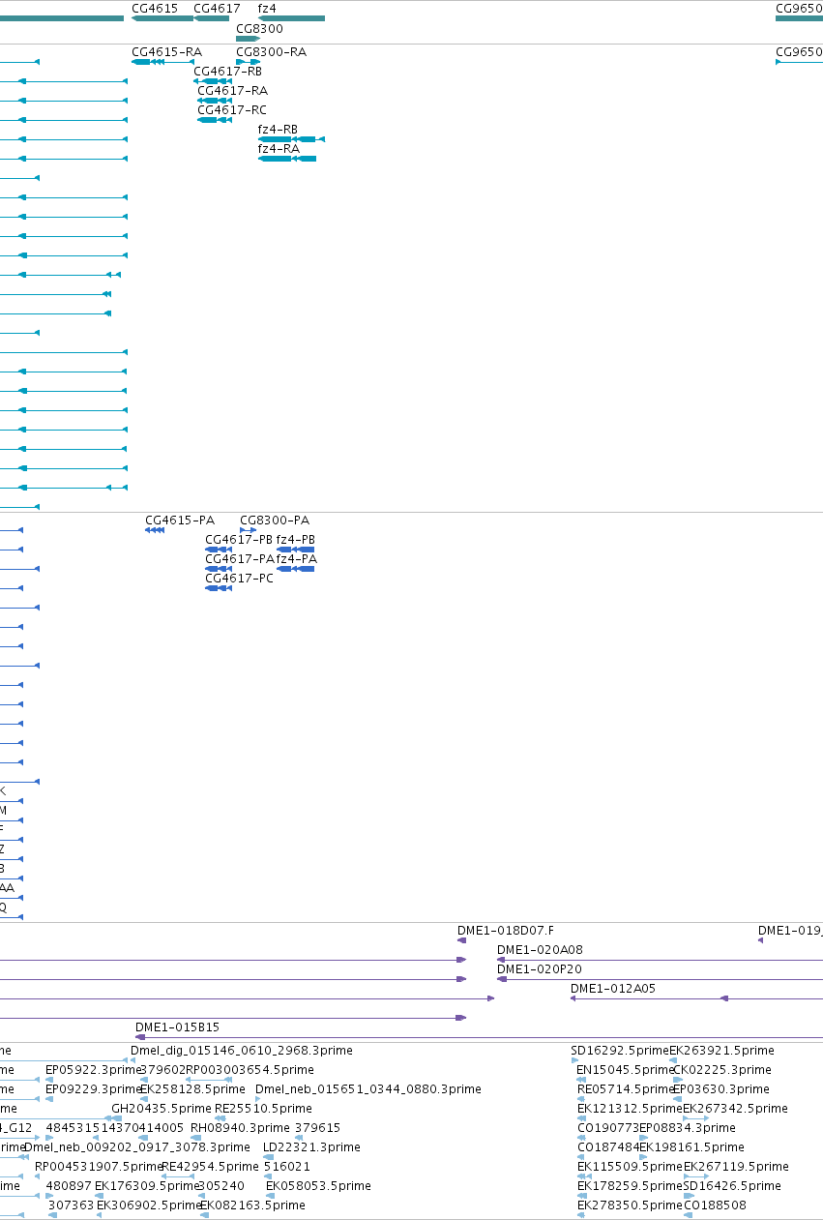This screenshot has height=1220, width=823.
Task: Click the DME1-020P20 BAC label
Action: (540, 969)
